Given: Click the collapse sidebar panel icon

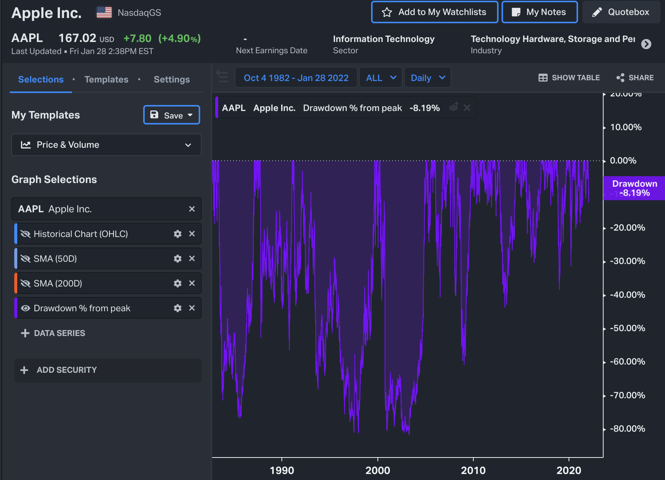Looking at the screenshot, I should [222, 77].
